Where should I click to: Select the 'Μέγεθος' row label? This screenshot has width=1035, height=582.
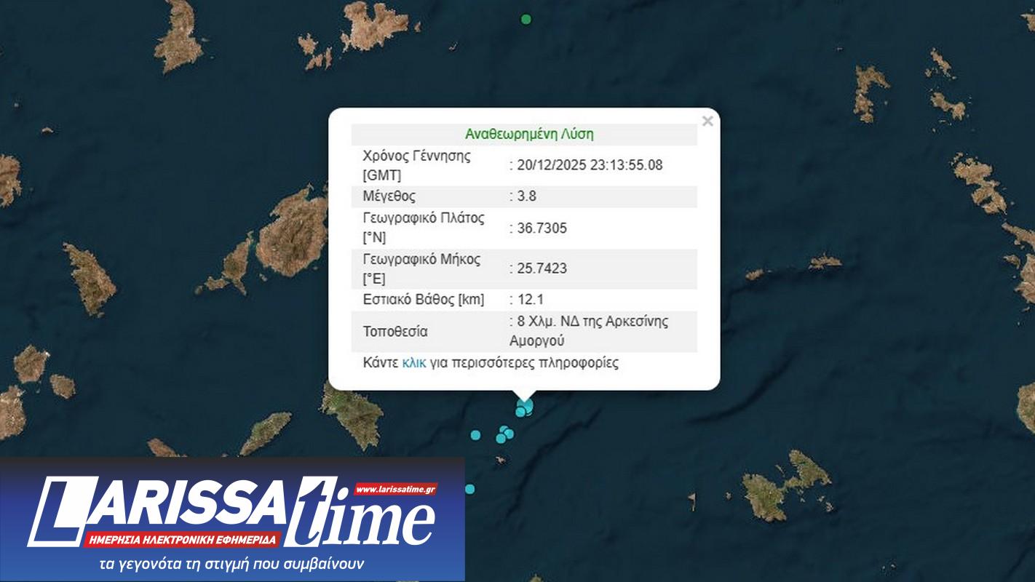pos(389,196)
